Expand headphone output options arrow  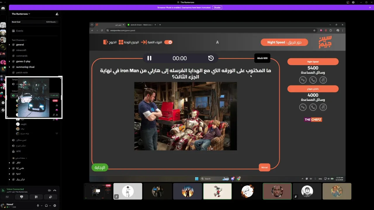tap(50, 206)
